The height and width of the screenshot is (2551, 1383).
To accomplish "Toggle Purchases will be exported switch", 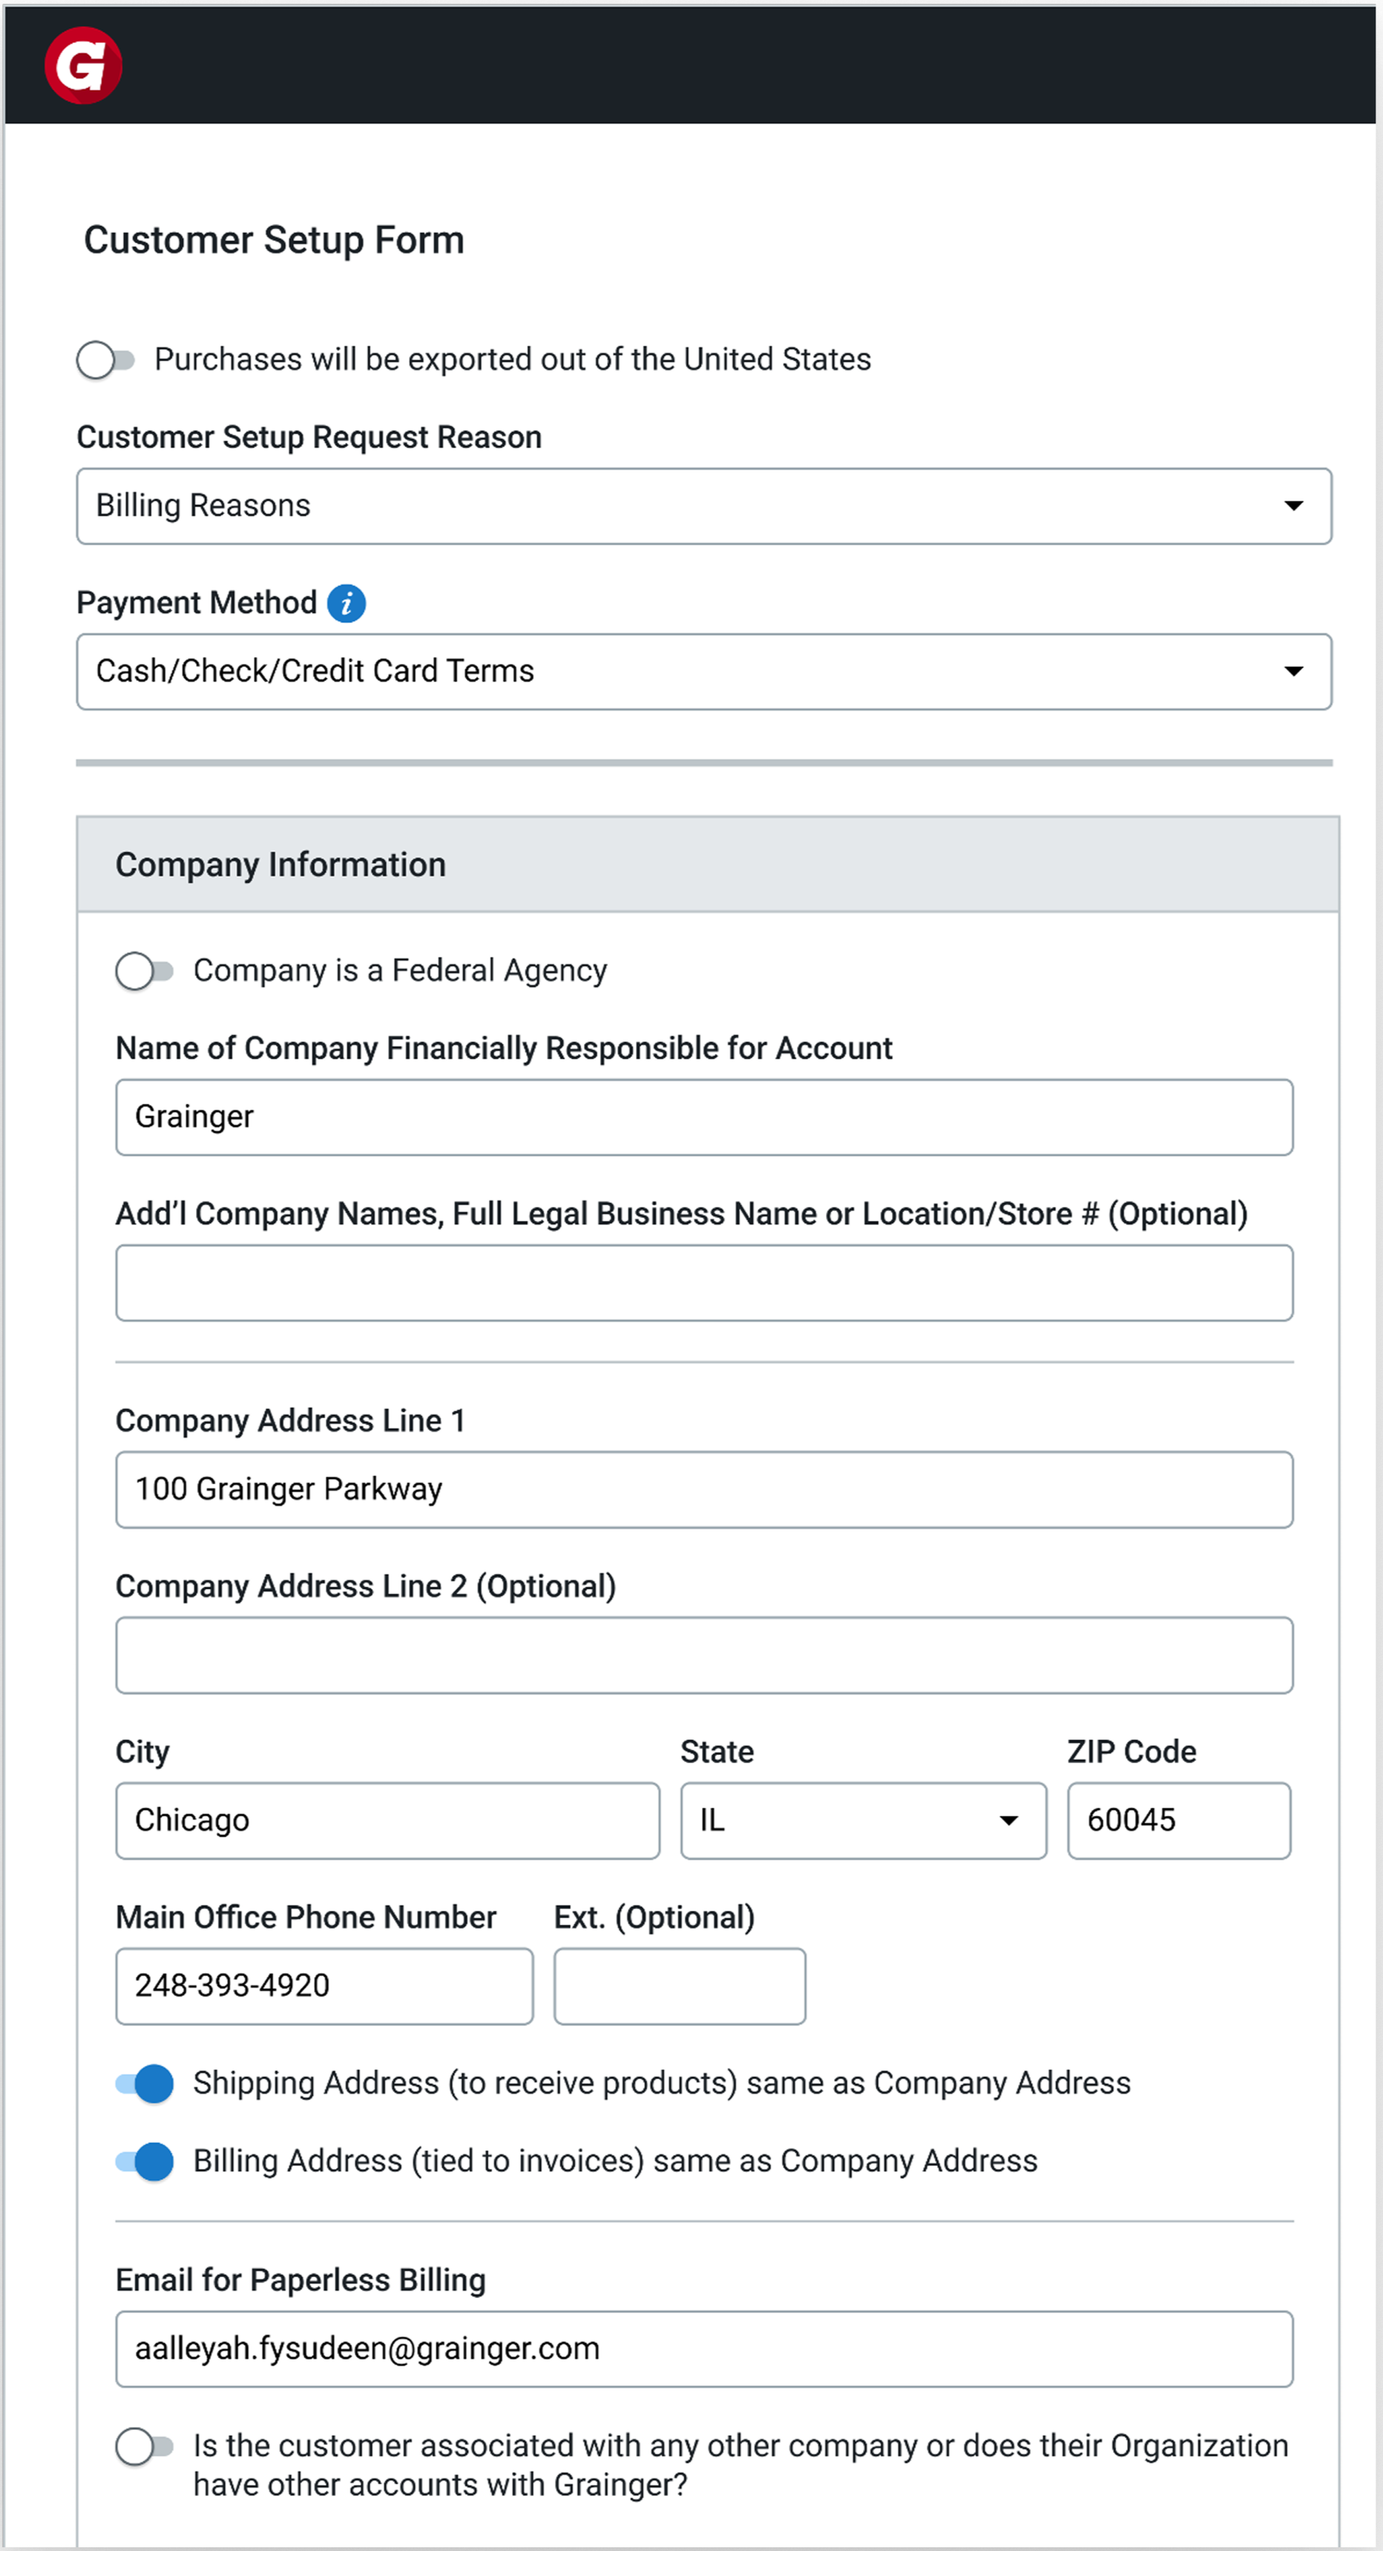I will pyautogui.click(x=105, y=360).
